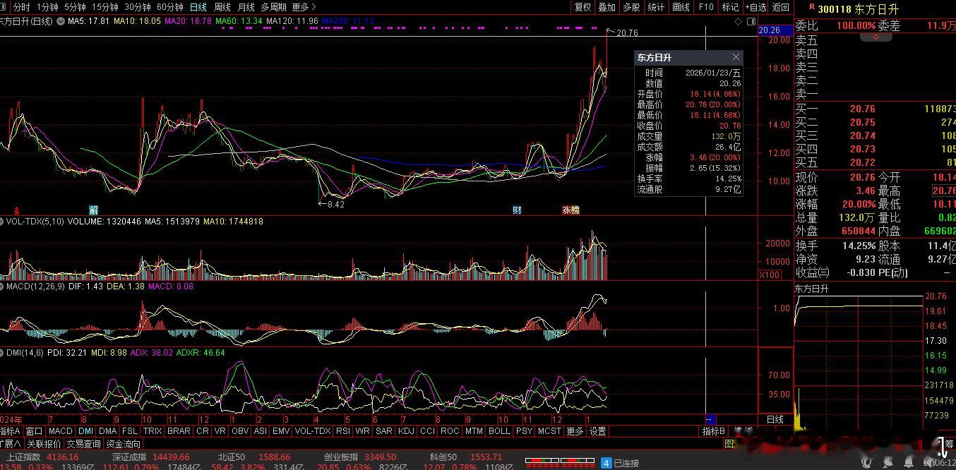Add stock via +自选
The height and width of the screenshot is (470, 956).
[755, 7]
